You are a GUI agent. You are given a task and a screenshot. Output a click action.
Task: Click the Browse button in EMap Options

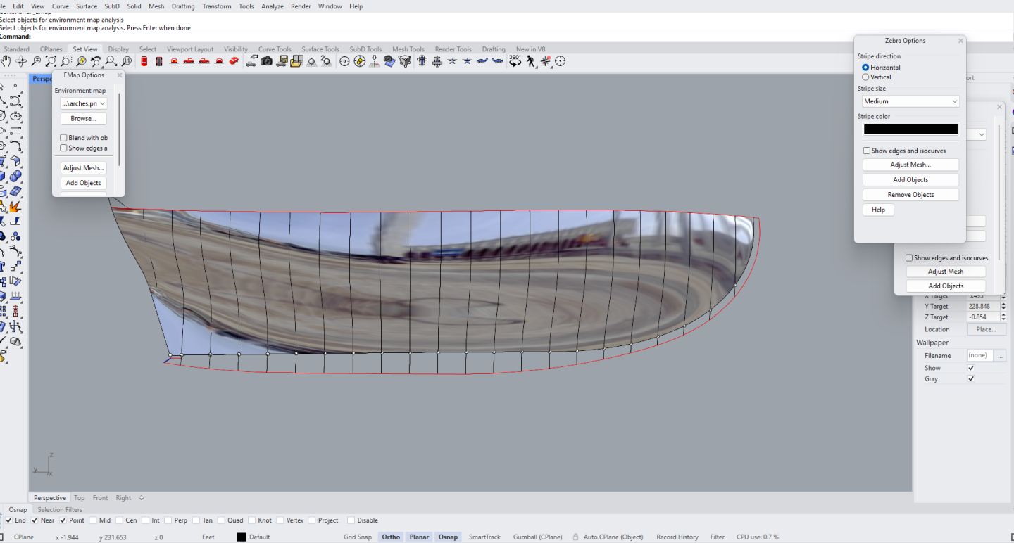tap(83, 119)
